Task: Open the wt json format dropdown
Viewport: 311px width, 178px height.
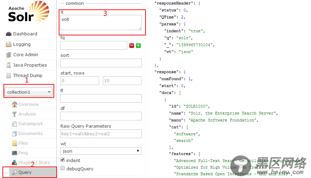Action: [x=101, y=151]
